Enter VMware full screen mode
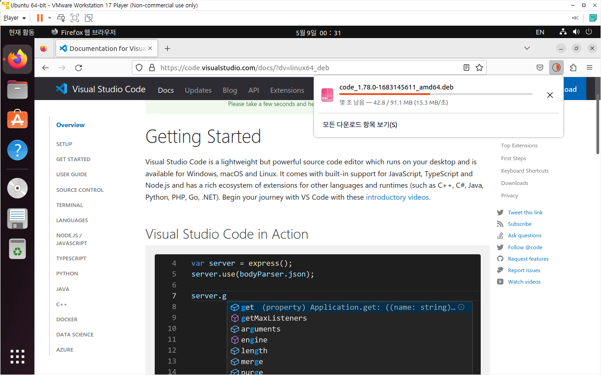Viewport: 601px width, 375px height. coord(75,18)
